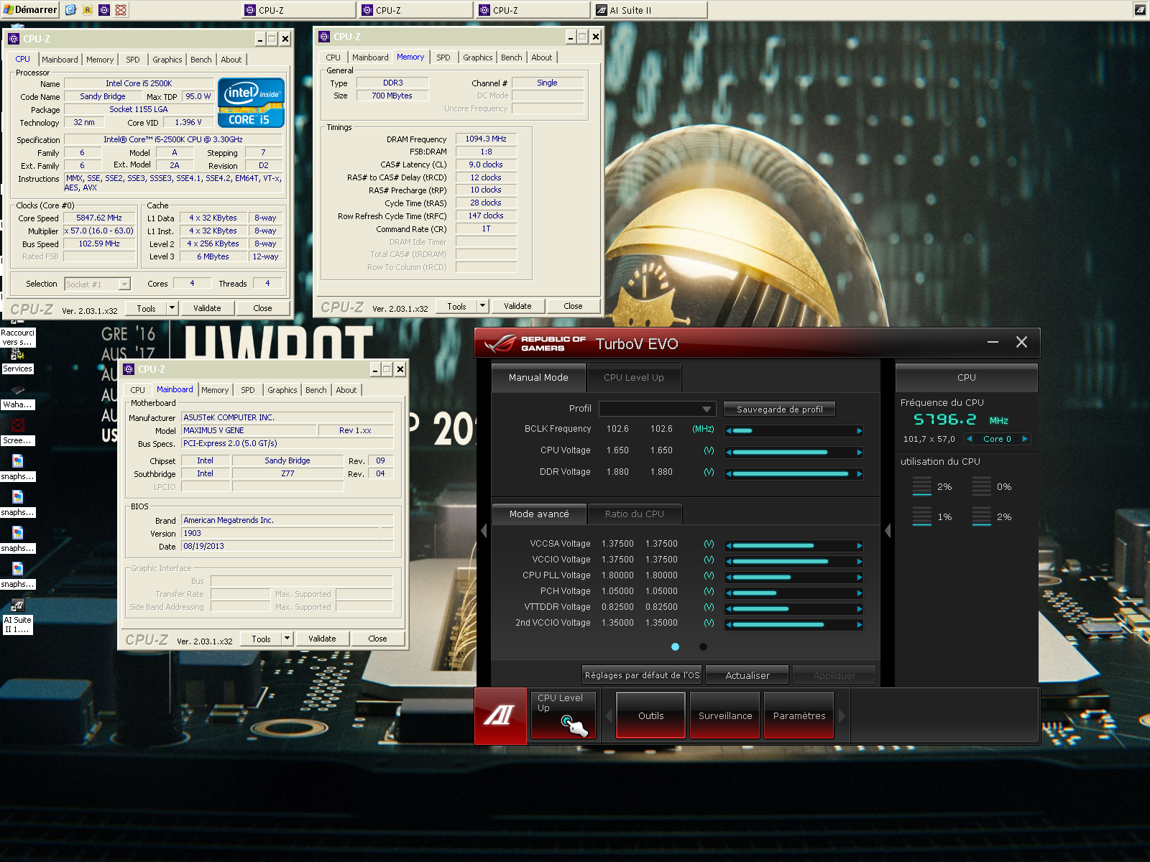Switch to Ratio du CPU tab
Screen dimensions: 1150x862
635,514
